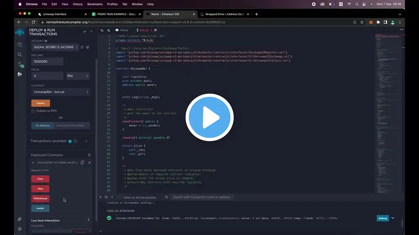
Task: Click the orange Deploy button
Action: (41, 103)
